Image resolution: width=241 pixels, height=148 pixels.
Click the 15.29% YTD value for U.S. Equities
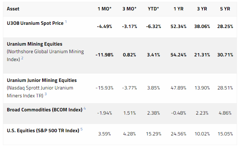(x=155, y=134)
